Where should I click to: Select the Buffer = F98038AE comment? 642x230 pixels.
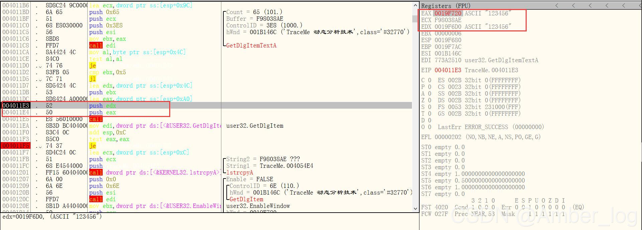click(x=254, y=19)
